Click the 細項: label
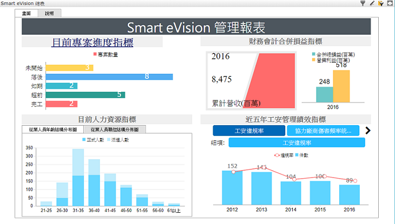The image size is (395, 224). (x=218, y=143)
